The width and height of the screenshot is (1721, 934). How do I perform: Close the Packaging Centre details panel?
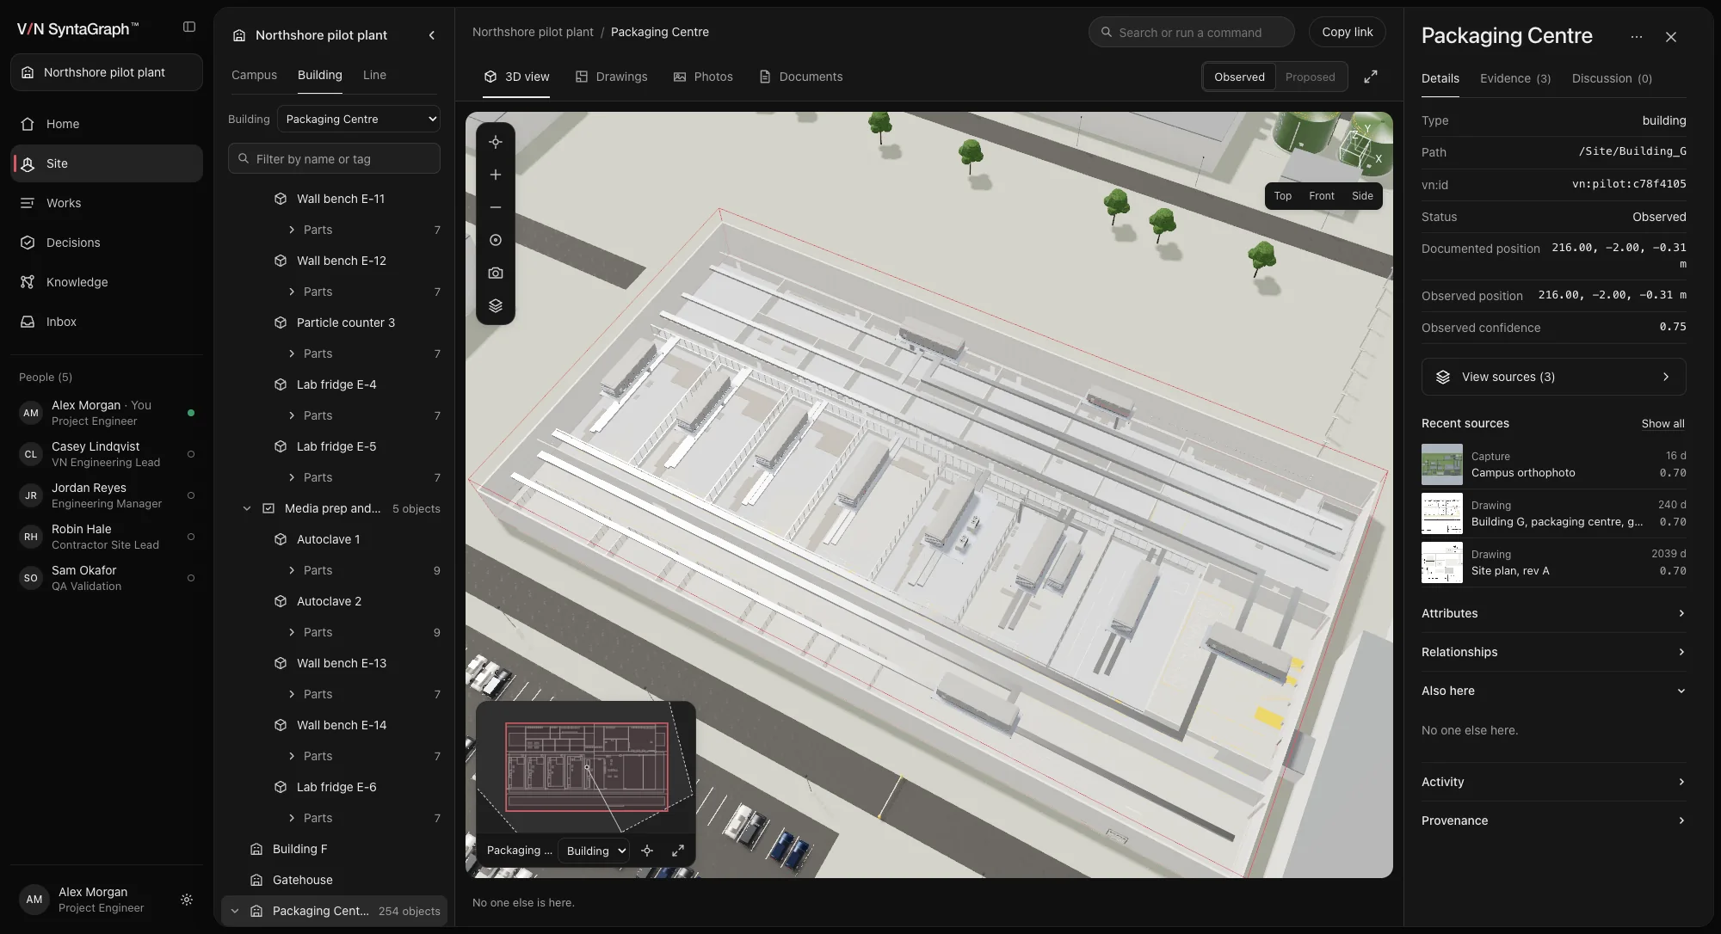pos(1671,37)
